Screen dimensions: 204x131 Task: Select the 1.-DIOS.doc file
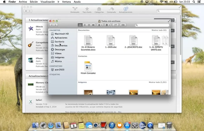[111, 40]
